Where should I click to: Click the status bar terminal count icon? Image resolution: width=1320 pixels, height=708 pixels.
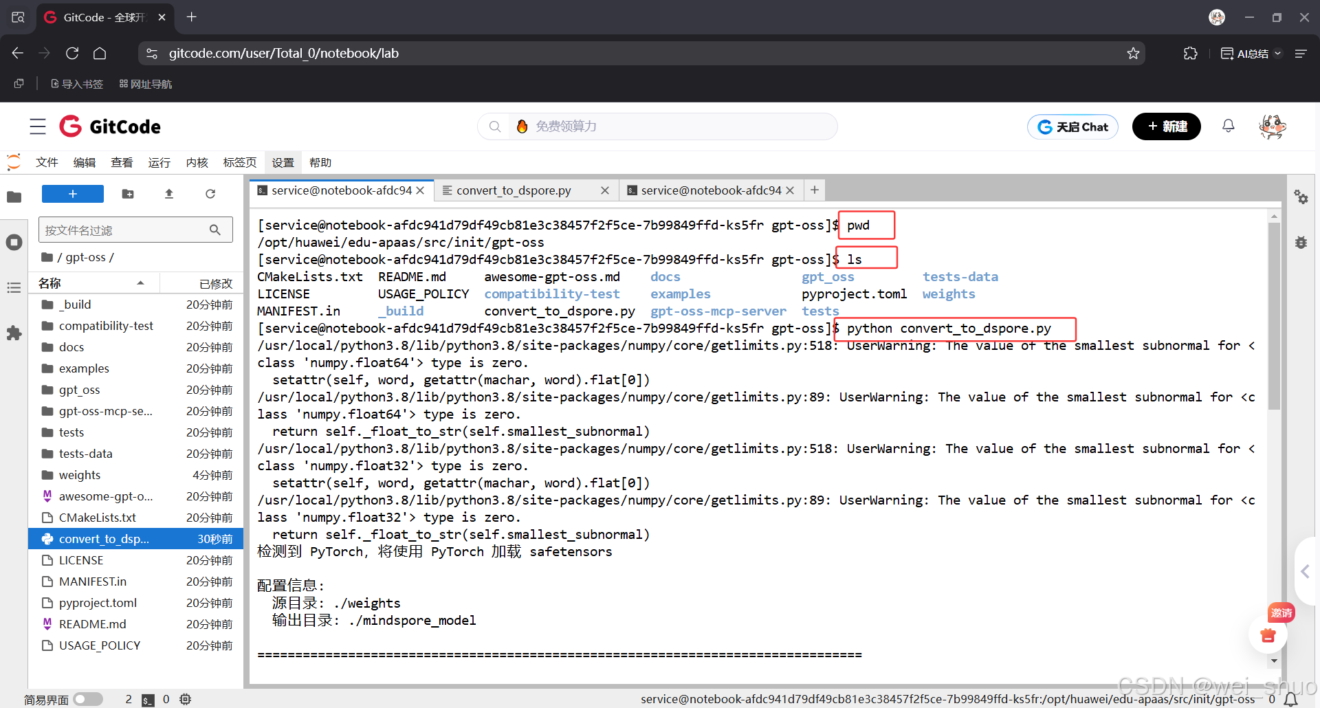click(148, 700)
